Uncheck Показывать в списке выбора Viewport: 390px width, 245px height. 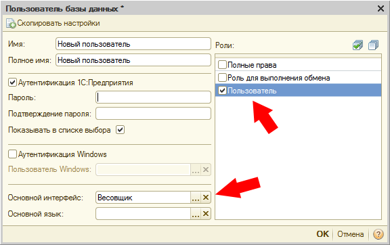[x=120, y=130]
